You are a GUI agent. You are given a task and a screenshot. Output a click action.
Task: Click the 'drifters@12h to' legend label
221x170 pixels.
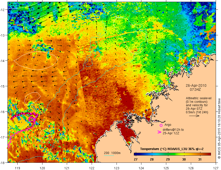tap(173, 130)
